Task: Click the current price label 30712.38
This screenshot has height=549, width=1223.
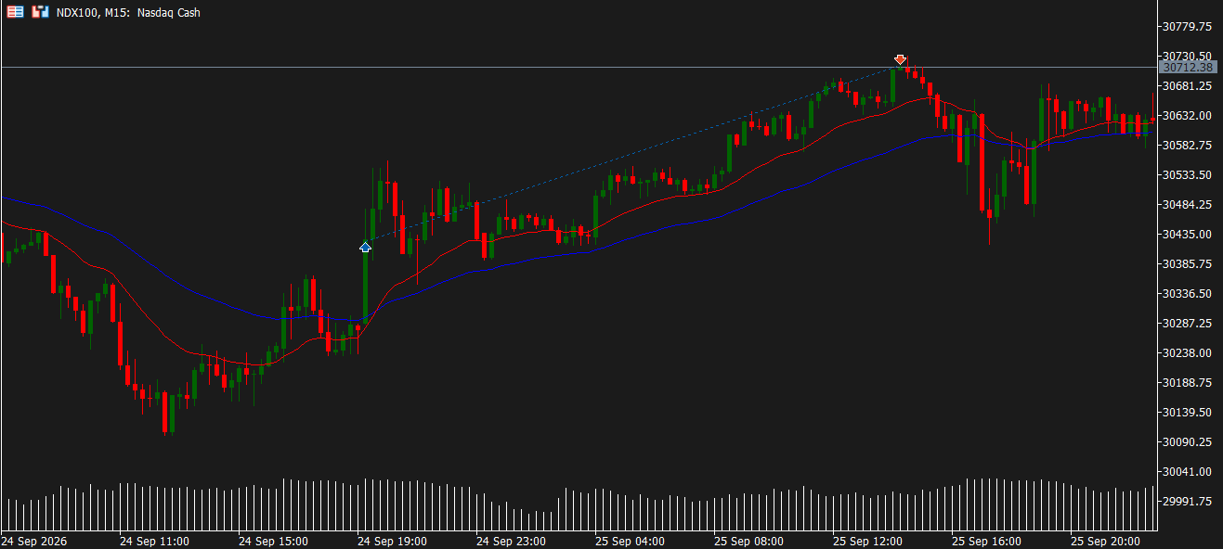Action: coord(1188,67)
